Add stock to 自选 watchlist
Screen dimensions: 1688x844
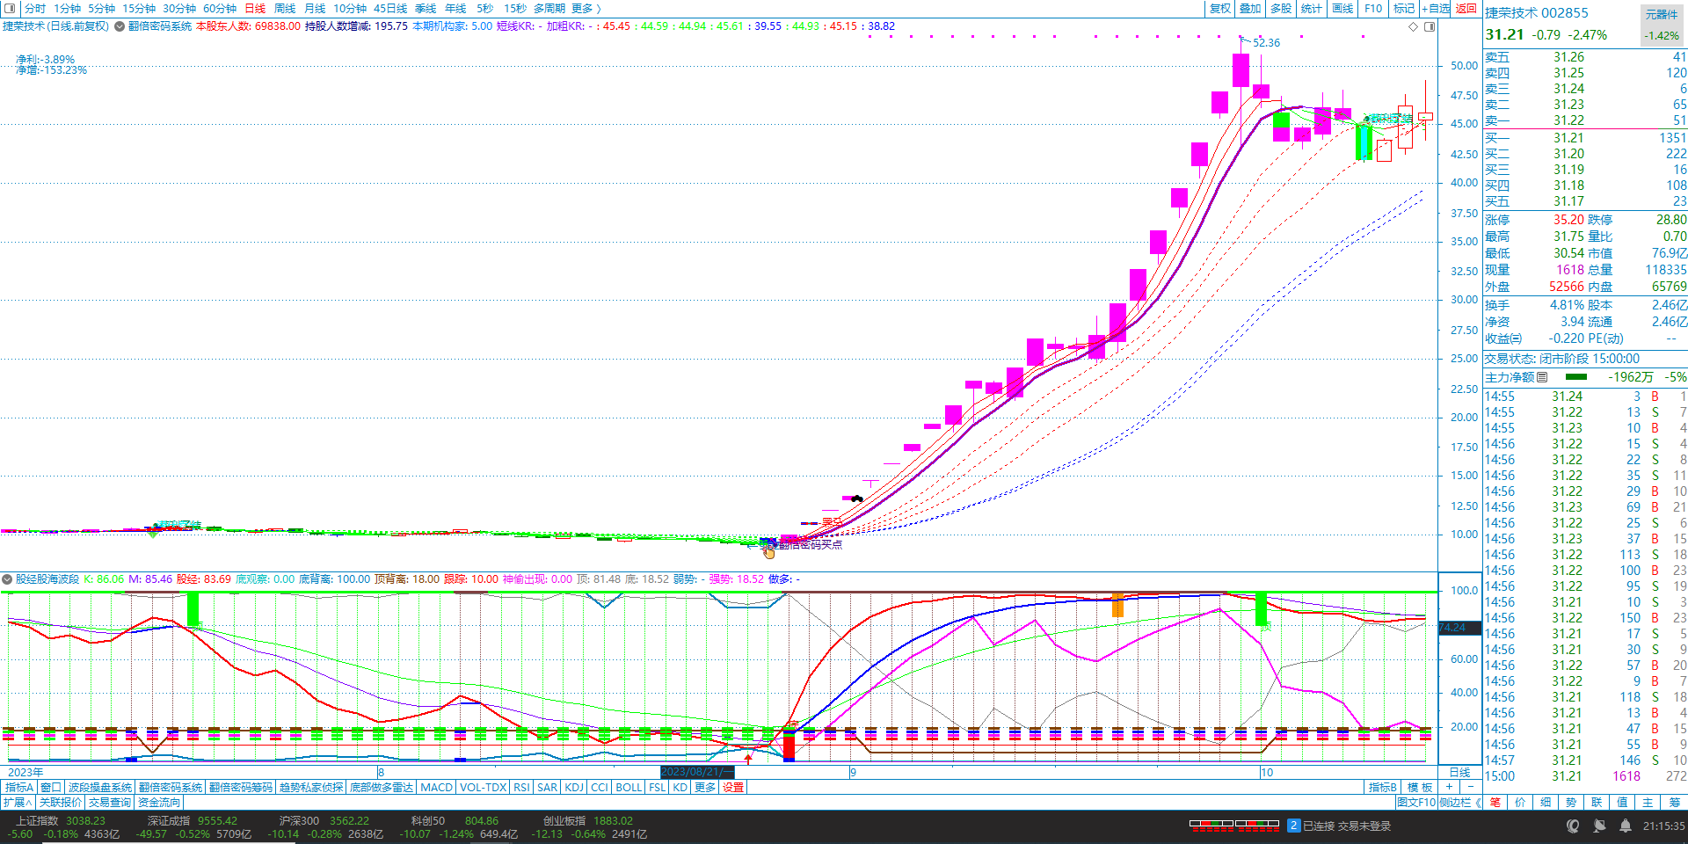click(x=1436, y=9)
